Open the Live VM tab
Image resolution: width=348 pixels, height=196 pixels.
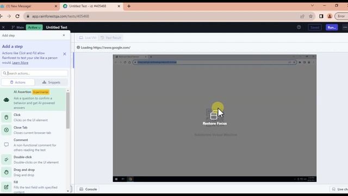[x=88, y=38]
